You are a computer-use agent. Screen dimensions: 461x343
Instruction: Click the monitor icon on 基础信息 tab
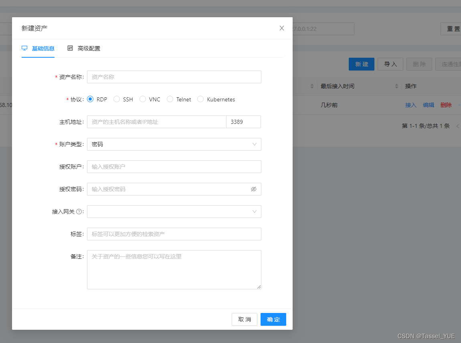(x=24, y=48)
